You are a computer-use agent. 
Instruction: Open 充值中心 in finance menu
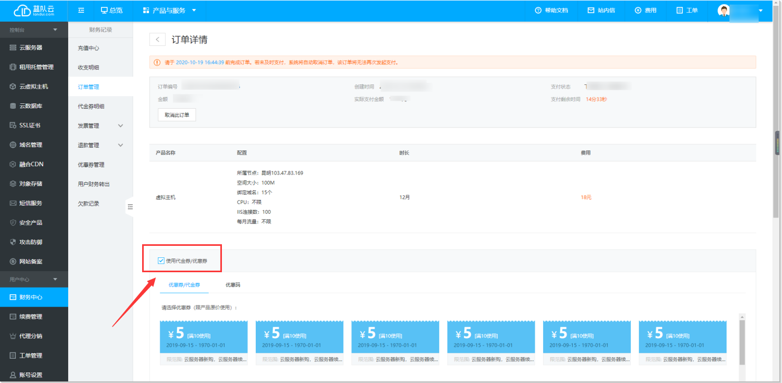coord(88,48)
